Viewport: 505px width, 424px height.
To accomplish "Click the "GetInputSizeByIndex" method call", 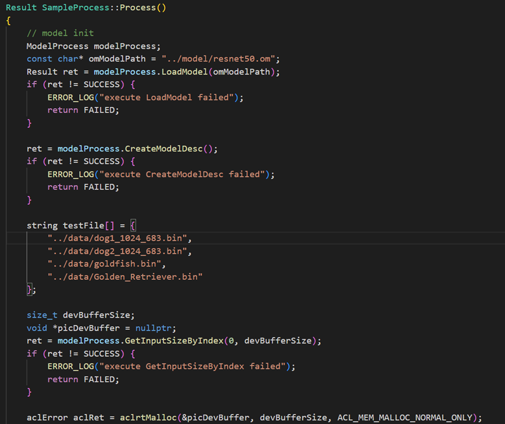I will (x=175, y=341).
